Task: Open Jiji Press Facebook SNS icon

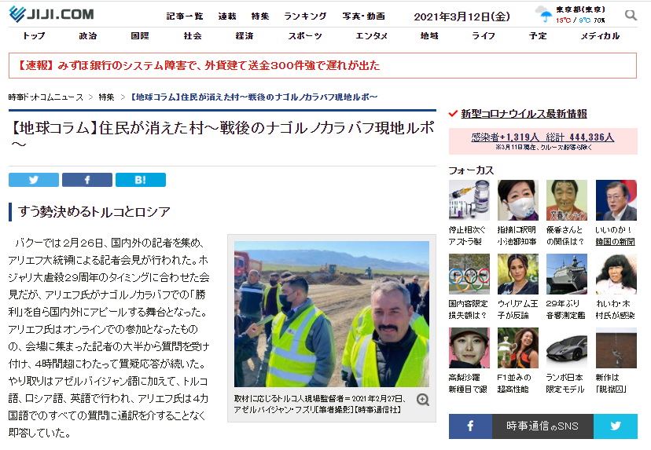Action: (470, 426)
